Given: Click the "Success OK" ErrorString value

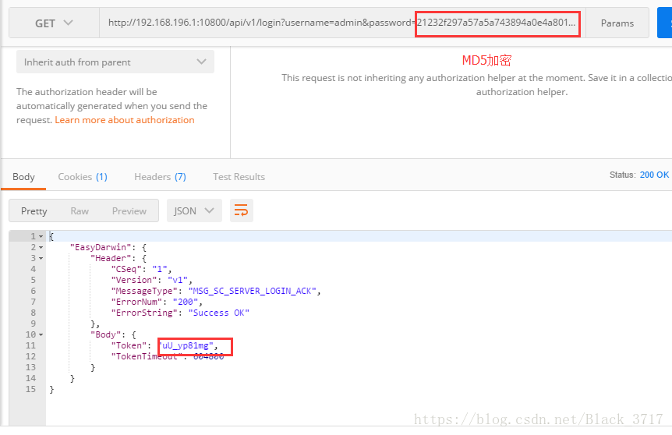Looking at the screenshot, I should pyautogui.click(x=218, y=313).
